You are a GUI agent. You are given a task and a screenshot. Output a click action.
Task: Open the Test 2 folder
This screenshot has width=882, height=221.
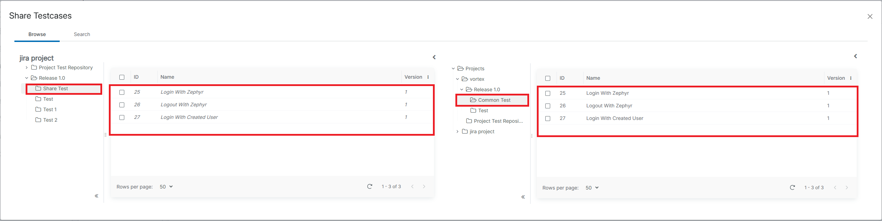(x=50, y=120)
